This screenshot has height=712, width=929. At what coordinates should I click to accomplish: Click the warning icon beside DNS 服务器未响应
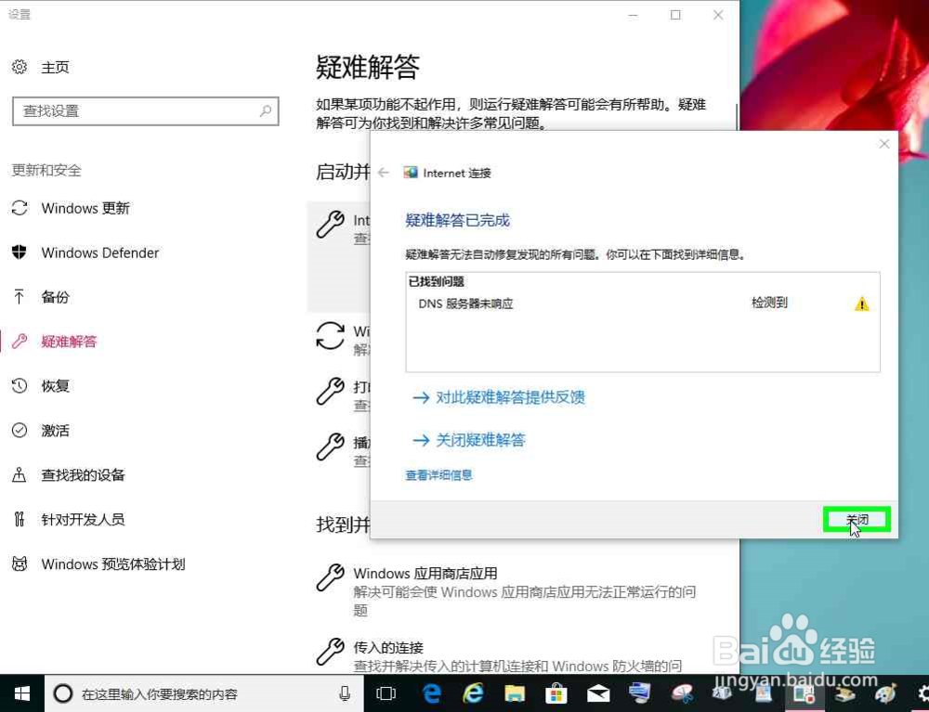coord(860,304)
